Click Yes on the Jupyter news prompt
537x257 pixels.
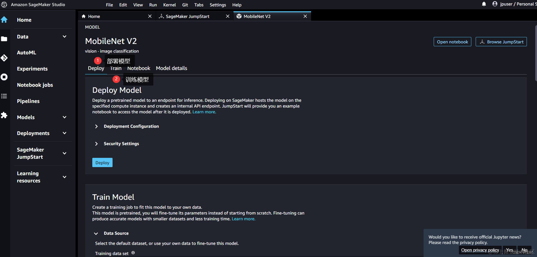click(x=510, y=250)
